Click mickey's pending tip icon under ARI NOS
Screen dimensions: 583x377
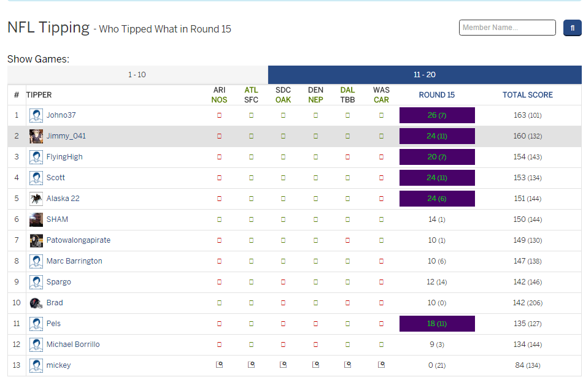pyautogui.click(x=219, y=365)
